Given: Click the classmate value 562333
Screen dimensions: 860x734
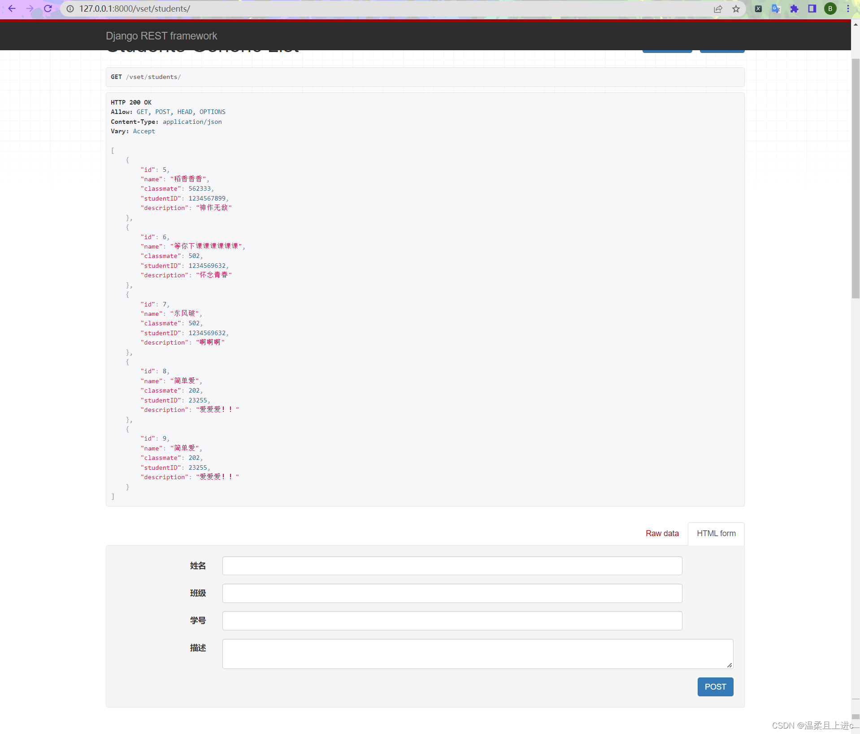Looking at the screenshot, I should point(200,188).
